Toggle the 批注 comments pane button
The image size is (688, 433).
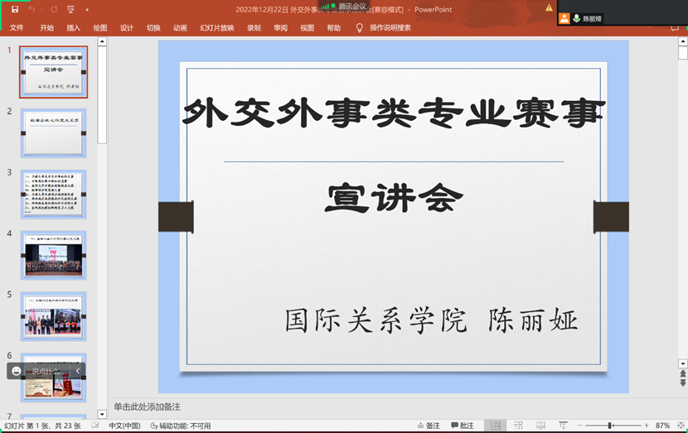463,426
